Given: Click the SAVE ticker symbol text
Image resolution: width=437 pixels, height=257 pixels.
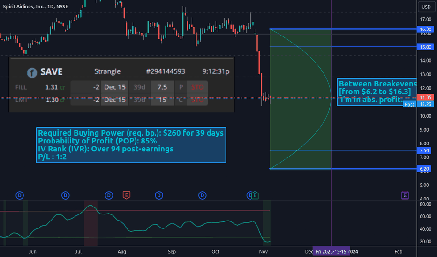Looking at the screenshot, I should click(x=52, y=71).
